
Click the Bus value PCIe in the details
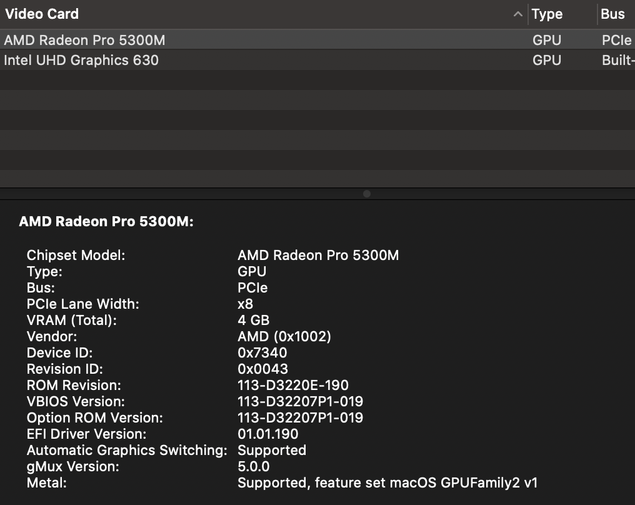(252, 288)
